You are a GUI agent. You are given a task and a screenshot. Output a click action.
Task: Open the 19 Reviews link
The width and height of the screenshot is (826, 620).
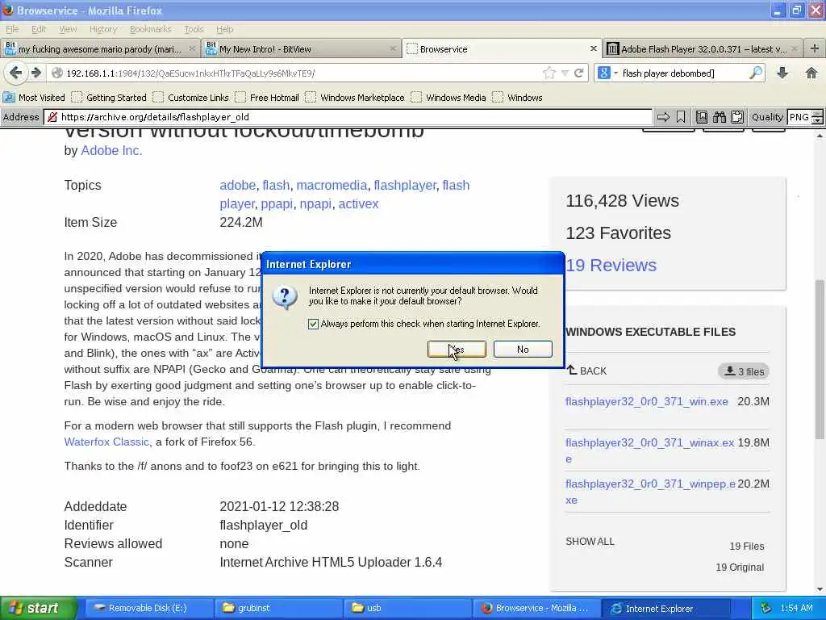[x=611, y=265]
